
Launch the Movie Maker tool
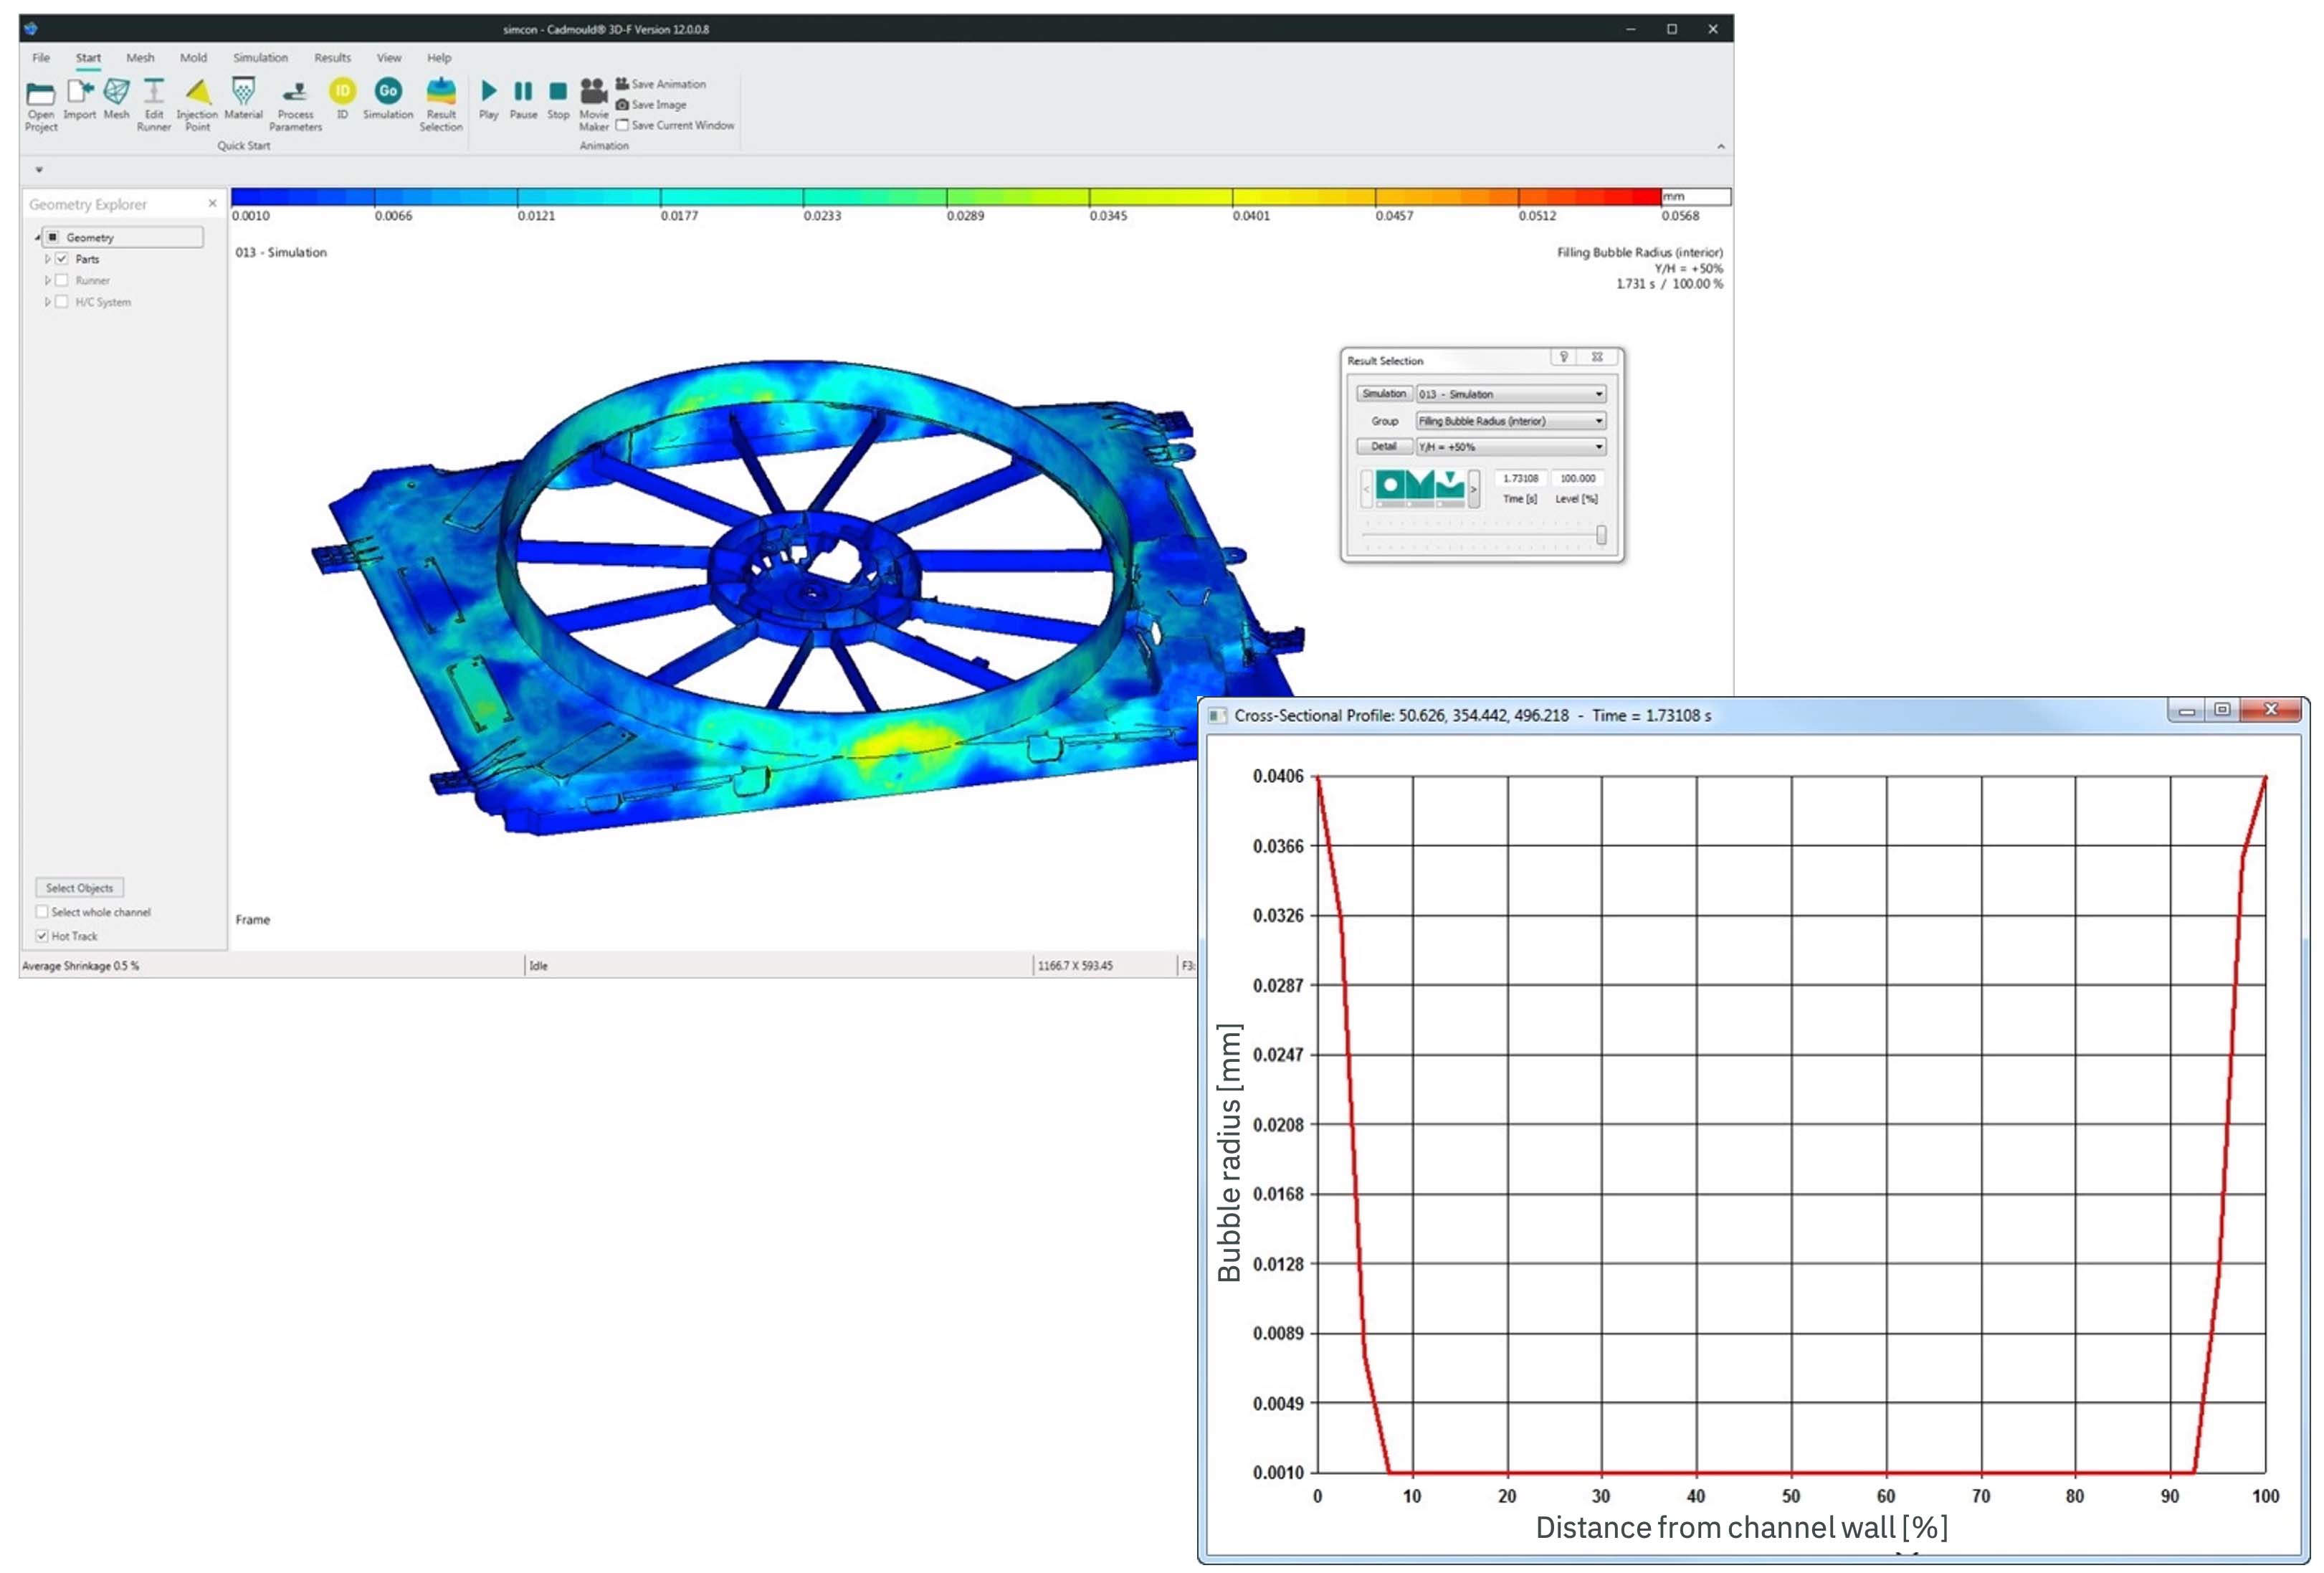594,104
